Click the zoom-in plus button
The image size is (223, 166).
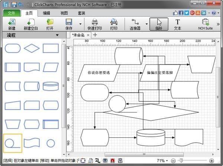tap(211, 161)
